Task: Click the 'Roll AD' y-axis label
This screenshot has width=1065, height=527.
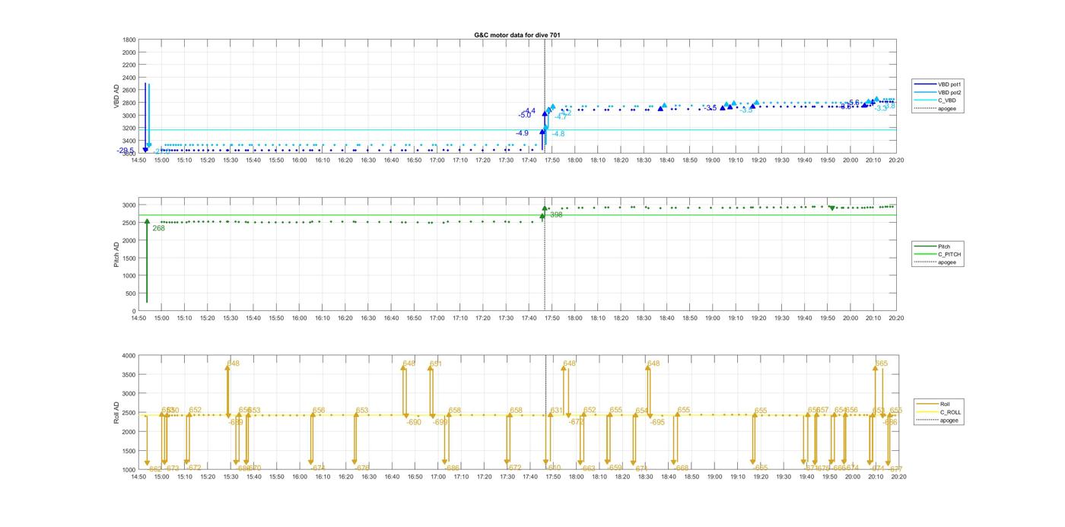Action: (118, 412)
